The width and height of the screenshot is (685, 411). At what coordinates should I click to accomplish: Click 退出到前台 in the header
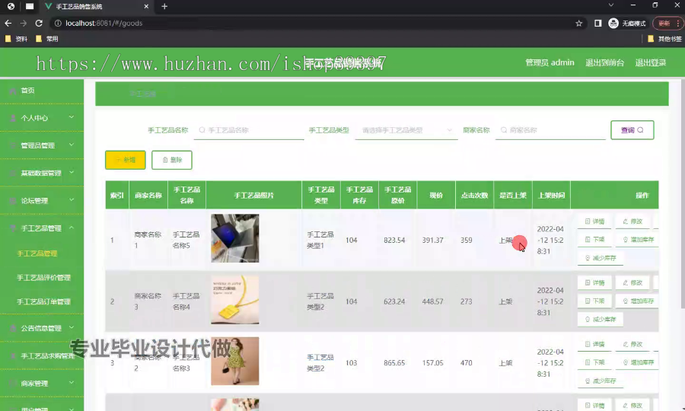point(604,62)
